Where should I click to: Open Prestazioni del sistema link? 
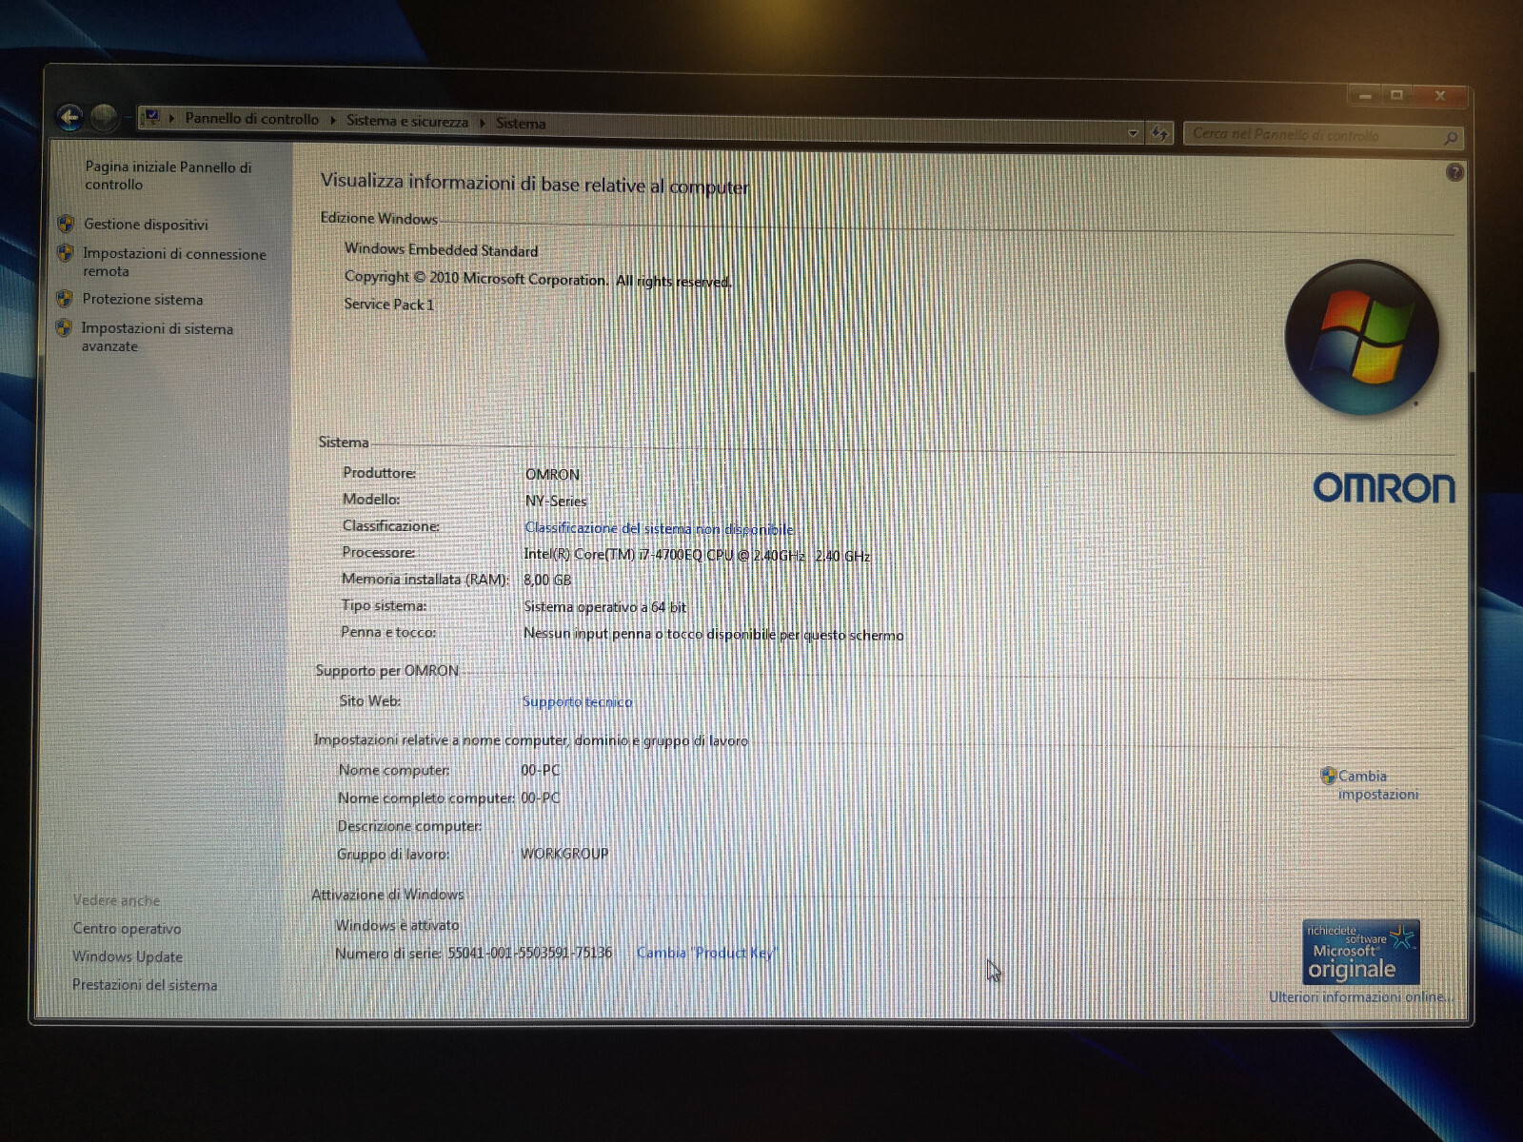[145, 985]
